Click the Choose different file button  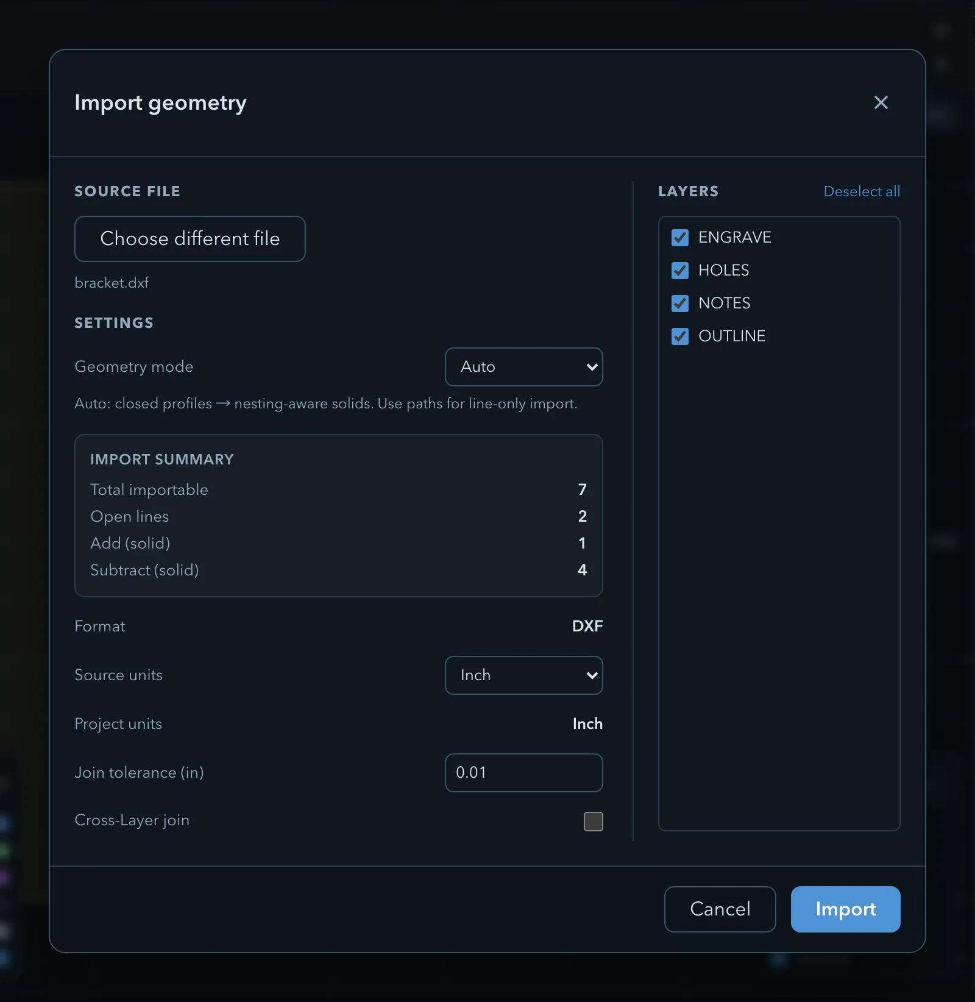pos(190,239)
